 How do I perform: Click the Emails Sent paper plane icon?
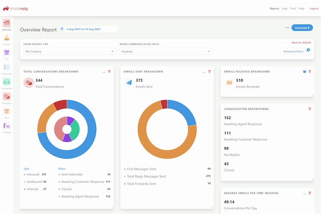click(129, 83)
